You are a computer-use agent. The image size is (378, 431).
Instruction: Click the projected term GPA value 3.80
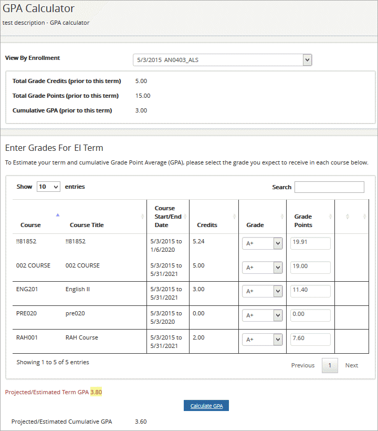(96, 392)
